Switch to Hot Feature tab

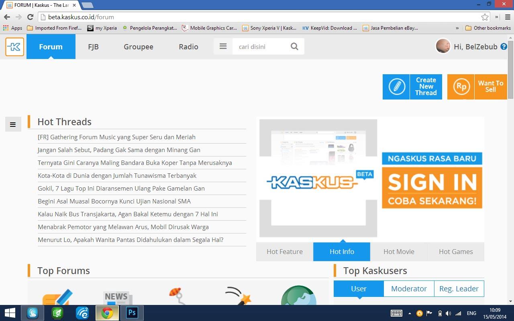(x=285, y=252)
